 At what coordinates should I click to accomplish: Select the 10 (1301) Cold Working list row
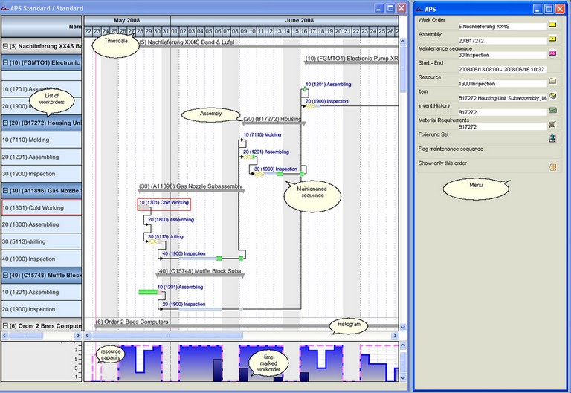tap(42, 208)
